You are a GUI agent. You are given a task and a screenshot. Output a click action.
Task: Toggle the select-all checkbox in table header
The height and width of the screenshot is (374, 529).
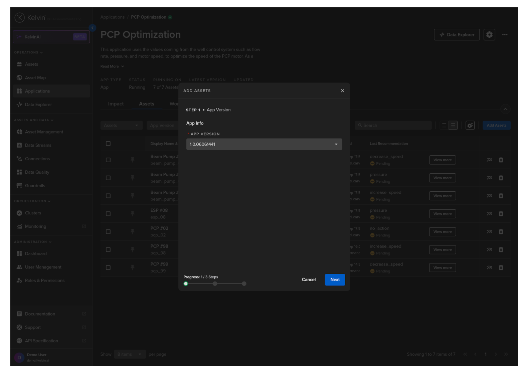[108, 144]
